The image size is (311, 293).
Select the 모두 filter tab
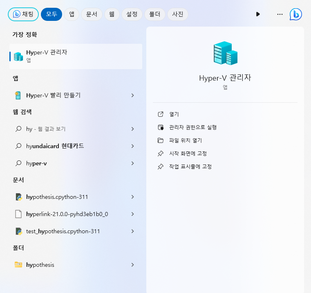pos(51,14)
